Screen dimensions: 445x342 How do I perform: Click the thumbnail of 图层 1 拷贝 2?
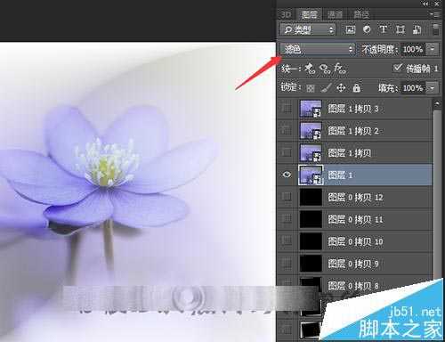click(x=311, y=131)
